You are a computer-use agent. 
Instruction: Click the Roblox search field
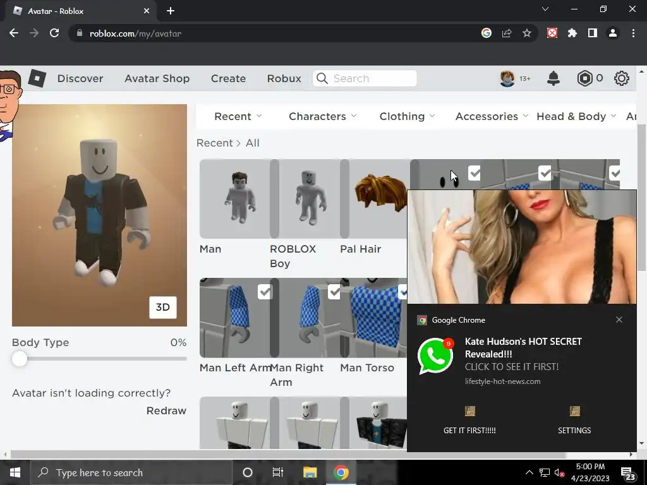click(x=365, y=78)
